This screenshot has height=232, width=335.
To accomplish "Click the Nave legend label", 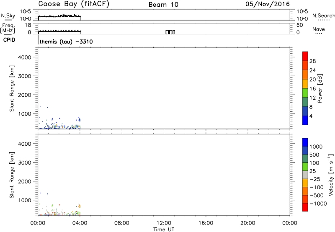I will [319, 29].
